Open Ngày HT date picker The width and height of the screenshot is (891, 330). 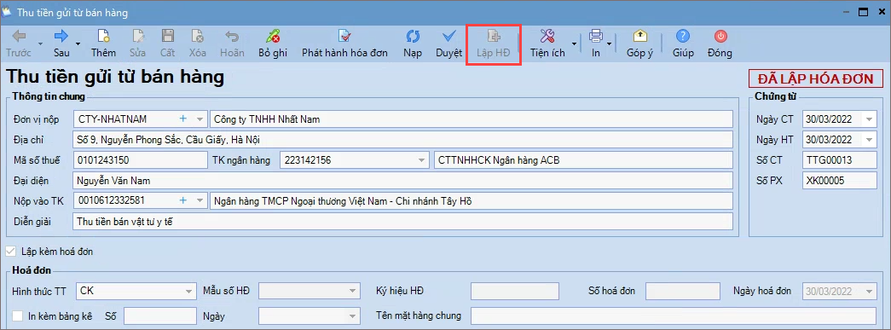870,140
